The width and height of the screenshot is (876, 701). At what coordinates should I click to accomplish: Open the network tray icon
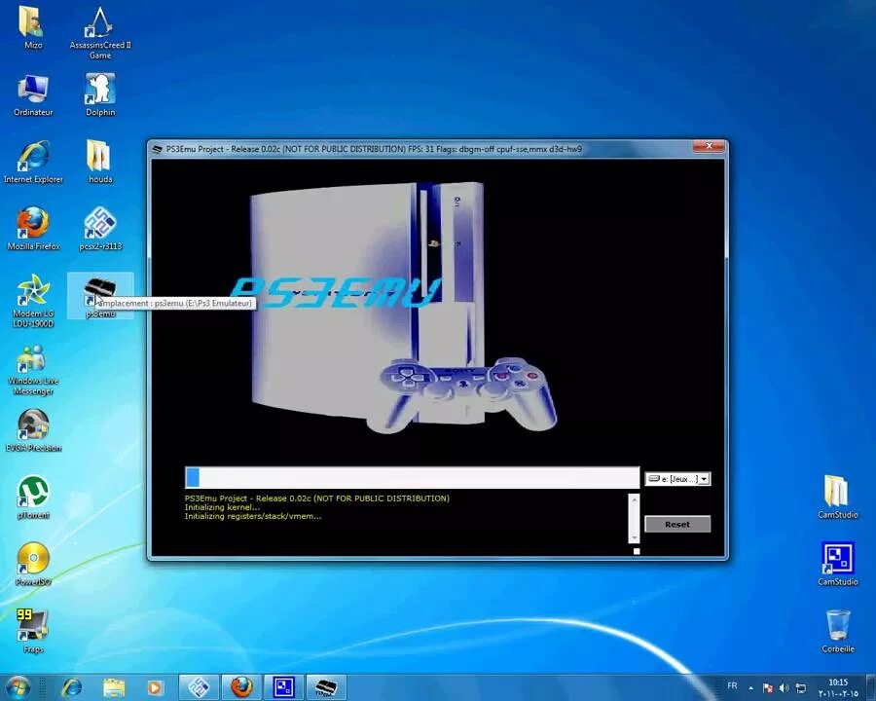(801, 688)
